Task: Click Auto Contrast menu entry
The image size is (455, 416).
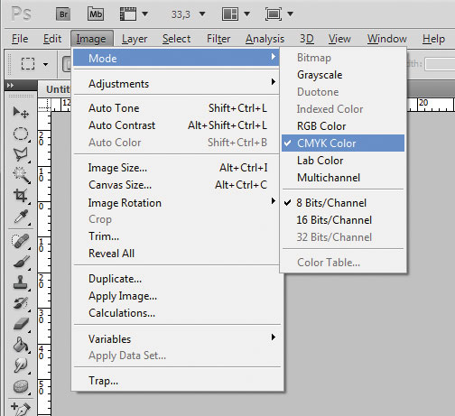Action: click(x=176, y=125)
